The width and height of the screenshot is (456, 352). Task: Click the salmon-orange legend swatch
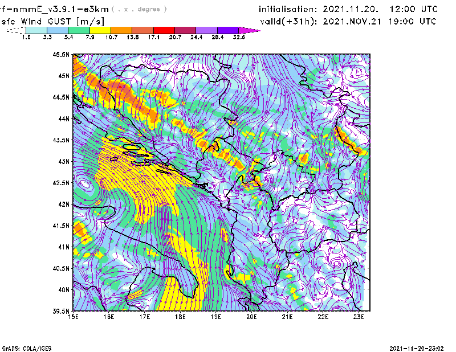click(x=143, y=30)
